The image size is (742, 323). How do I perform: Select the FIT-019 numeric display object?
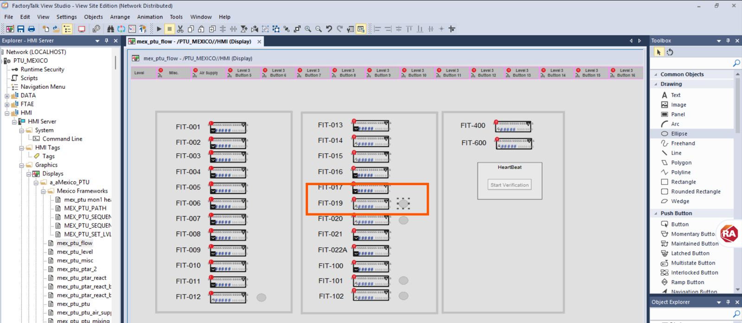pos(371,204)
